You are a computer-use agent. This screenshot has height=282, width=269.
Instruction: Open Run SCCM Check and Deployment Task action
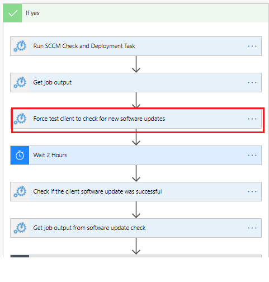(136, 46)
